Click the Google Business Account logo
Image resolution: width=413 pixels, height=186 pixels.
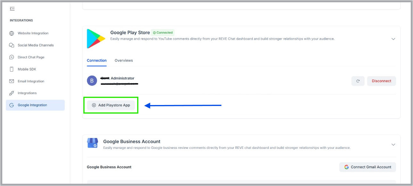click(92, 143)
